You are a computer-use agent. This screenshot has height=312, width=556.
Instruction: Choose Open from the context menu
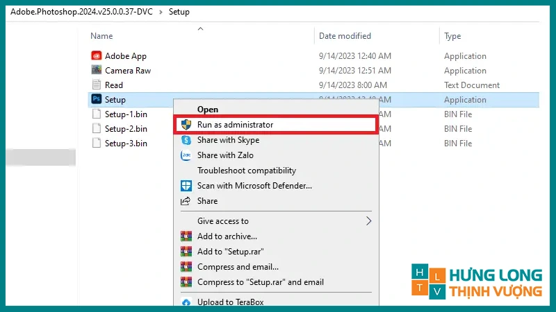[x=208, y=110]
